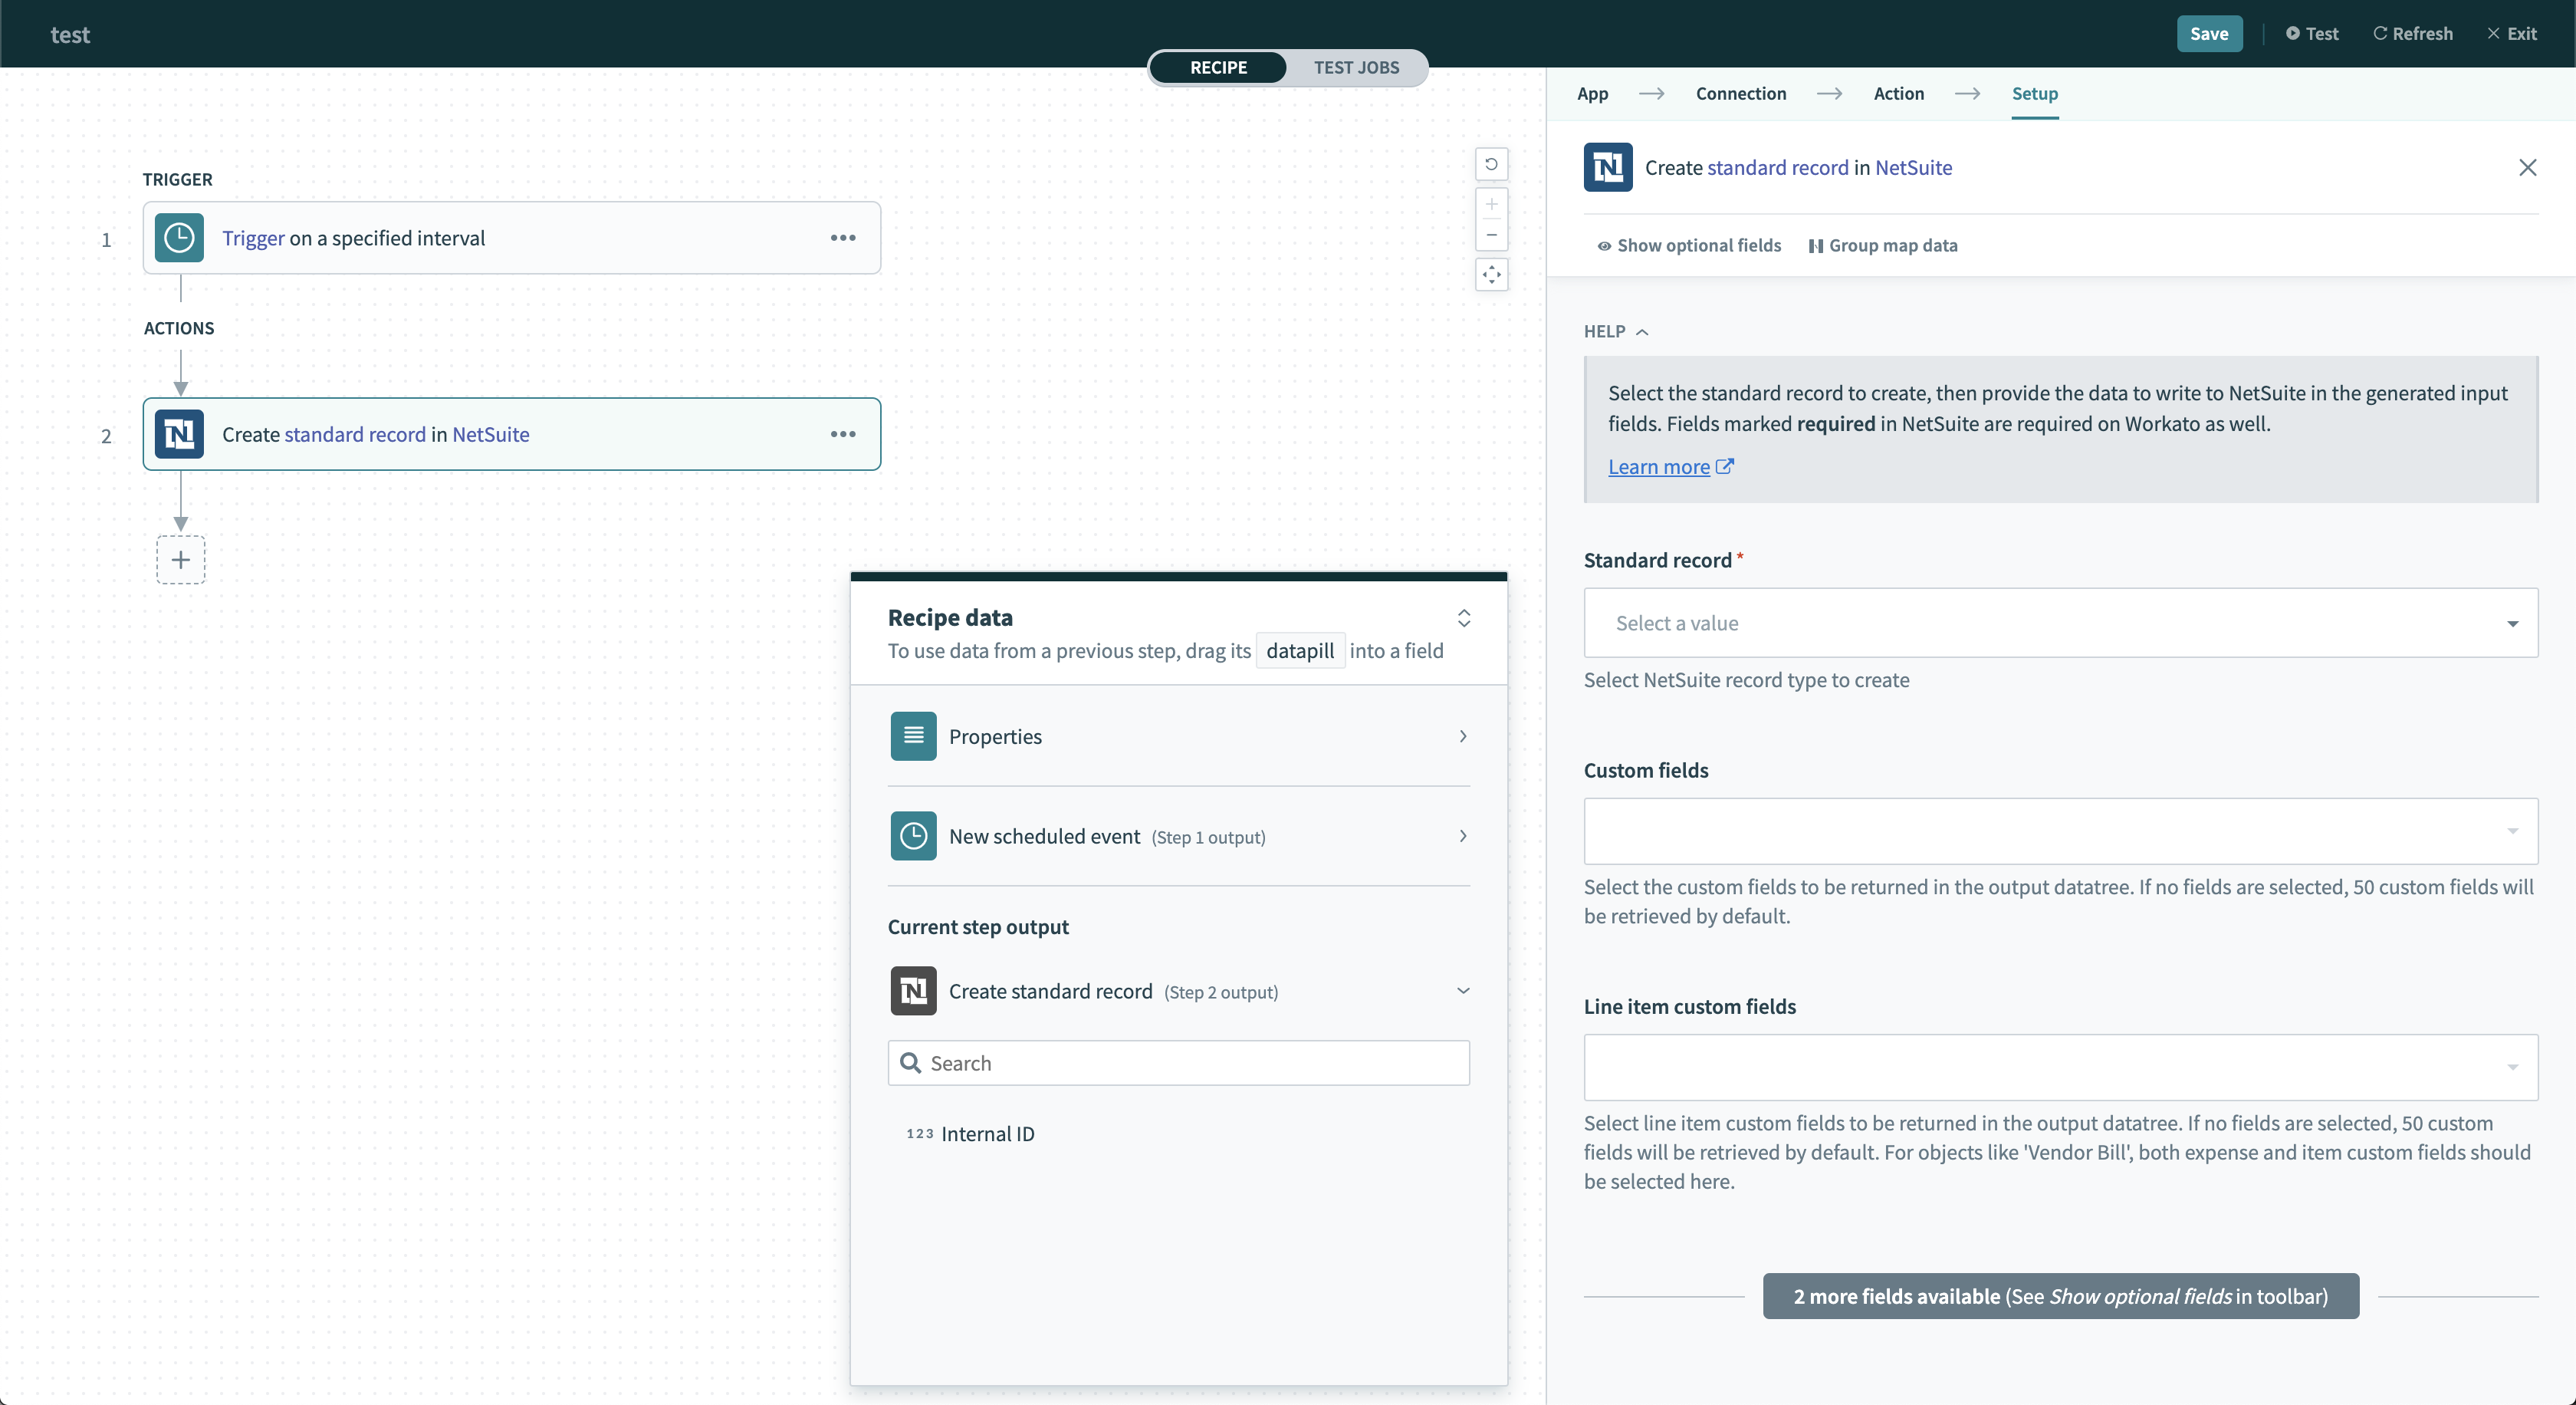The height and width of the screenshot is (1405, 2576).
Task: Go to the Connection setup step
Action: point(1740,93)
